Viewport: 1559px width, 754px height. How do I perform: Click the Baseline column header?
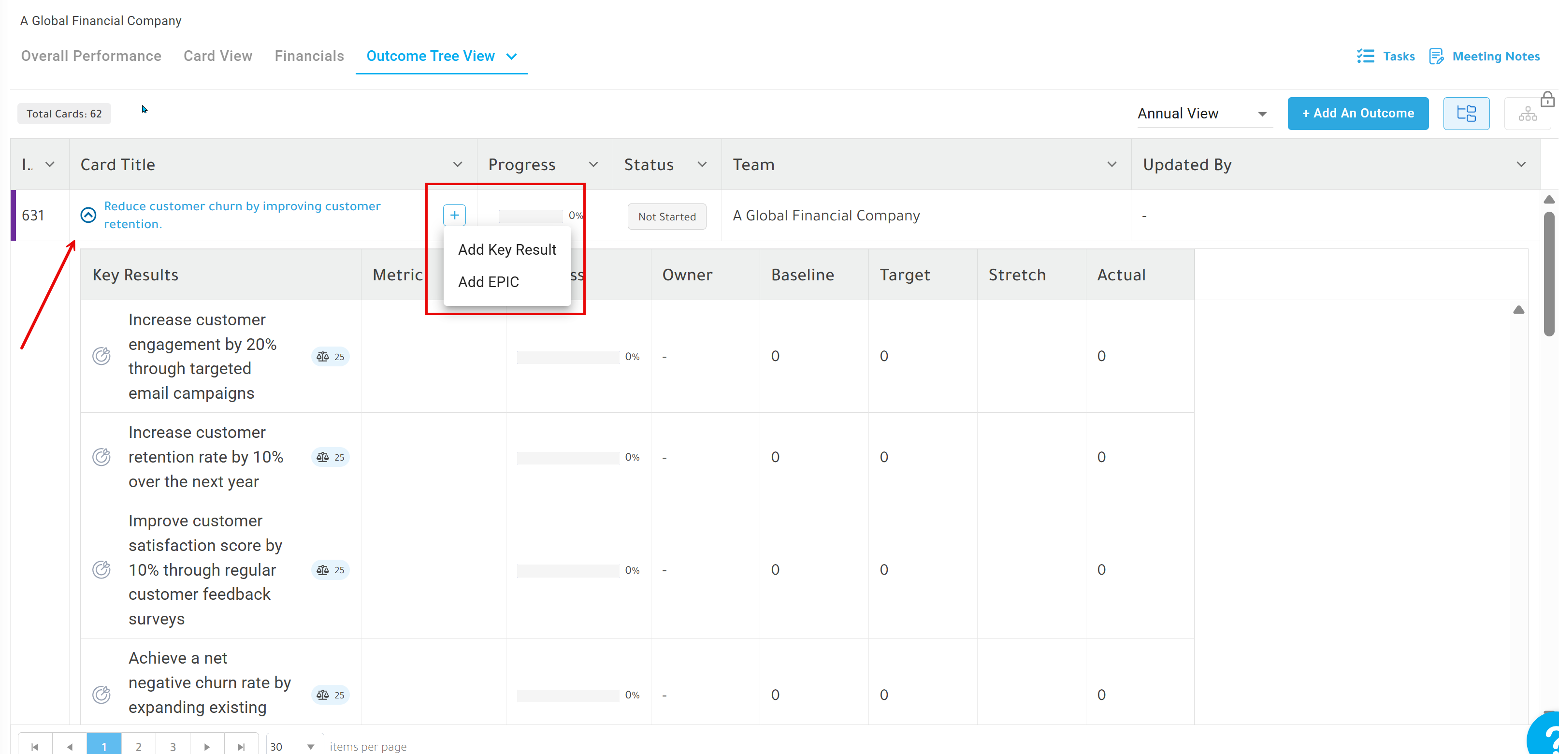tap(814, 275)
